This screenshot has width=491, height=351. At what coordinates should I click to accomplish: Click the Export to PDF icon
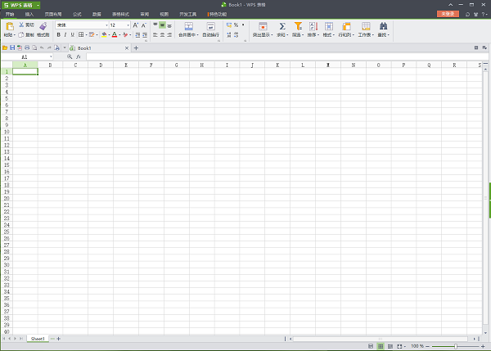tap(20, 48)
